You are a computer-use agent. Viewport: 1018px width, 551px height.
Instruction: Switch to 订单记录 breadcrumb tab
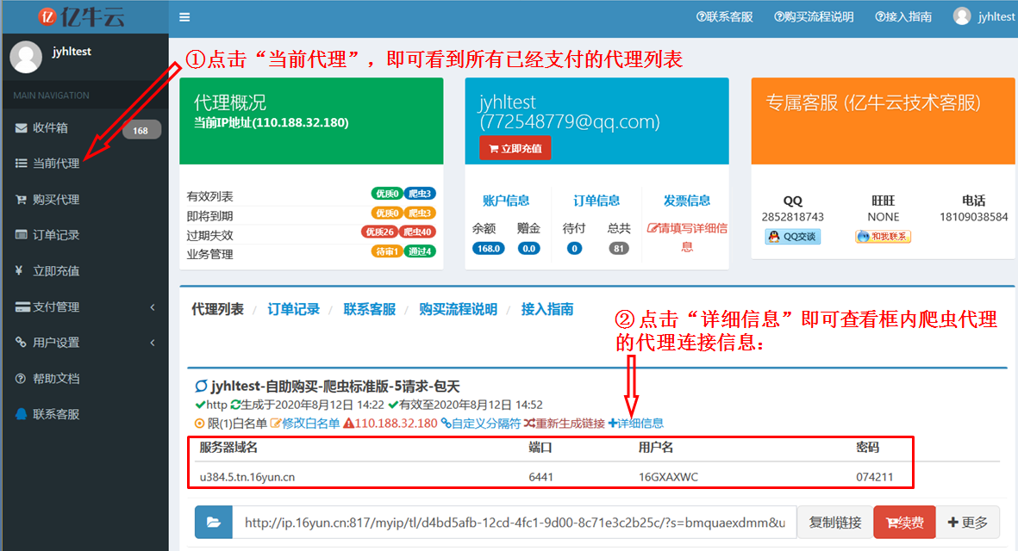293,309
